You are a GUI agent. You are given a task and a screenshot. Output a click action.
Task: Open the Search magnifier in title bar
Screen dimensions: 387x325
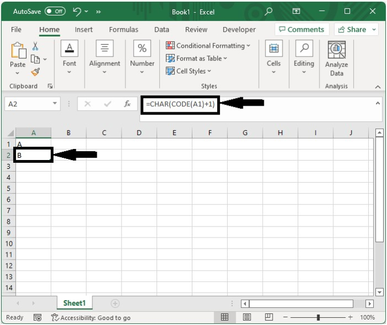(x=269, y=11)
